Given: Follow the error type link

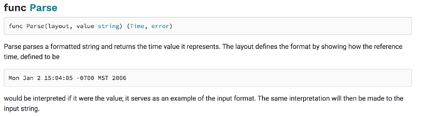Looking at the screenshot, I should click(160, 26).
